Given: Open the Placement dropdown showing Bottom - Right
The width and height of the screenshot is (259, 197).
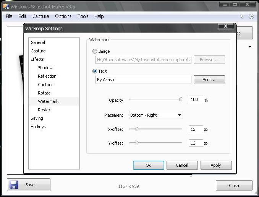Looking at the screenshot, I should pos(156,115).
